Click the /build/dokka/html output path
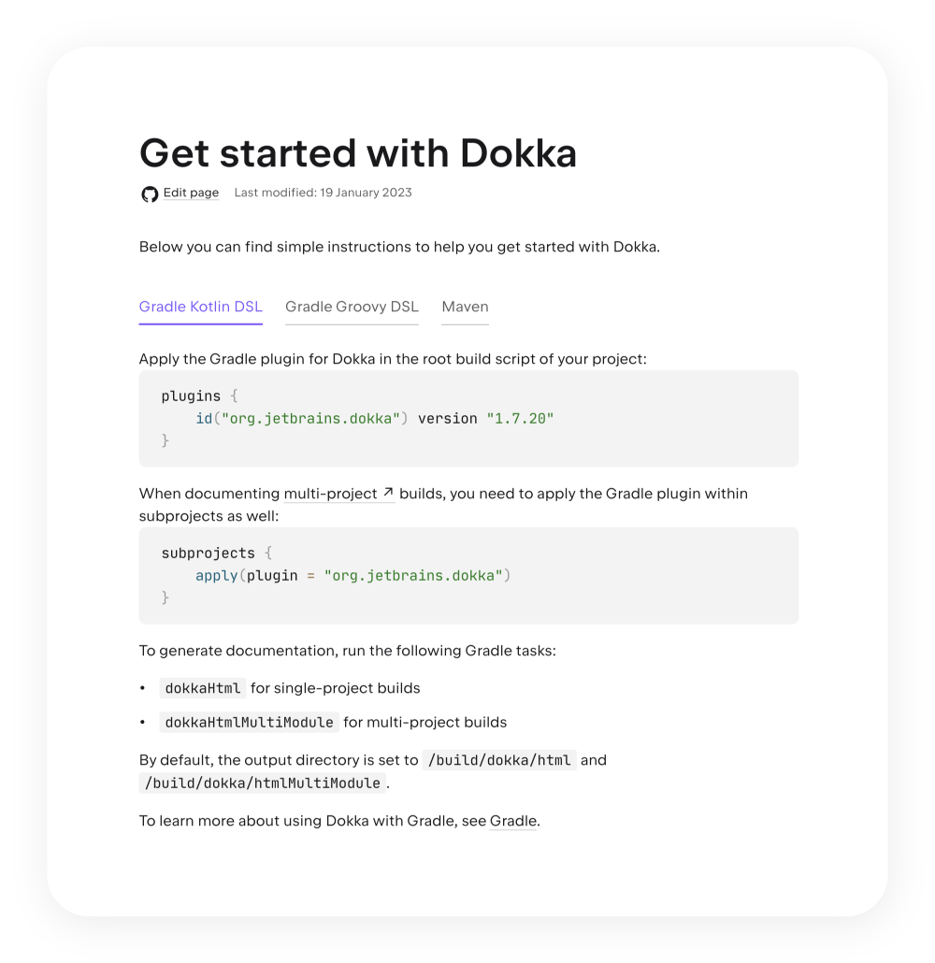Screen dimensions: 935x963 (x=498, y=760)
